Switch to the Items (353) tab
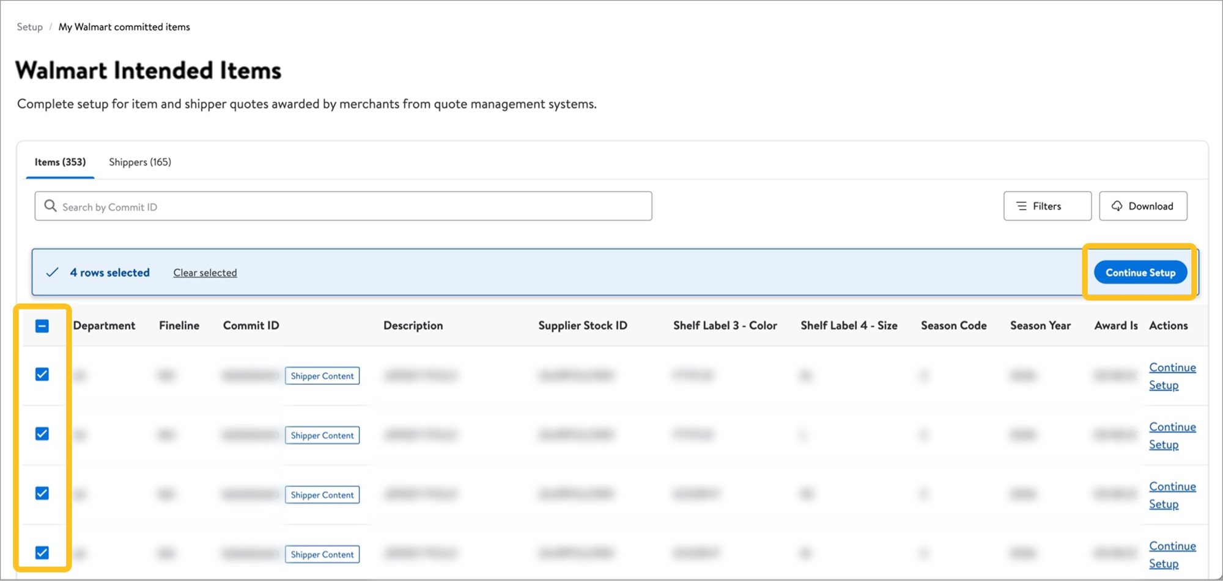The width and height of the screenshot is (1223, 581). [60, 162]
